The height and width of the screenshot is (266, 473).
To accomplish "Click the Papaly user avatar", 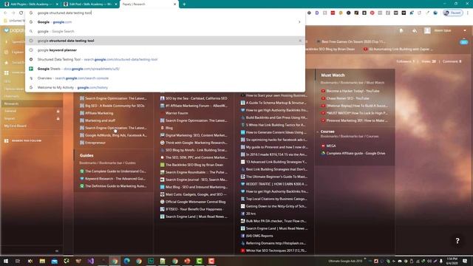I will 427,30.
